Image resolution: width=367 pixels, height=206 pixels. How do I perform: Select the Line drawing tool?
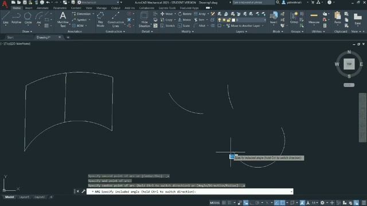pos(6,18)
